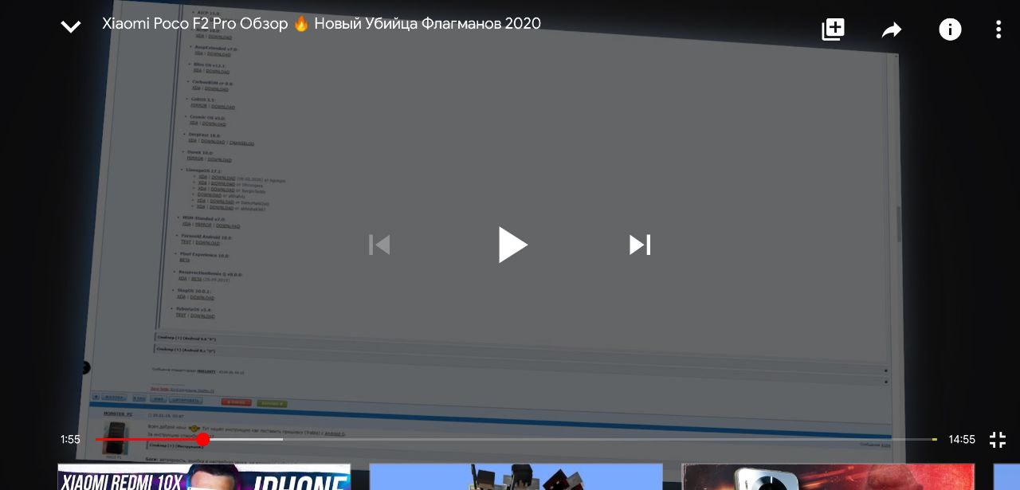This screenshot has width=1020, height=490.
Task: Click the video title Xiaomi Poco F2 Pro Обзор
Action: click(x=321, y=24)
